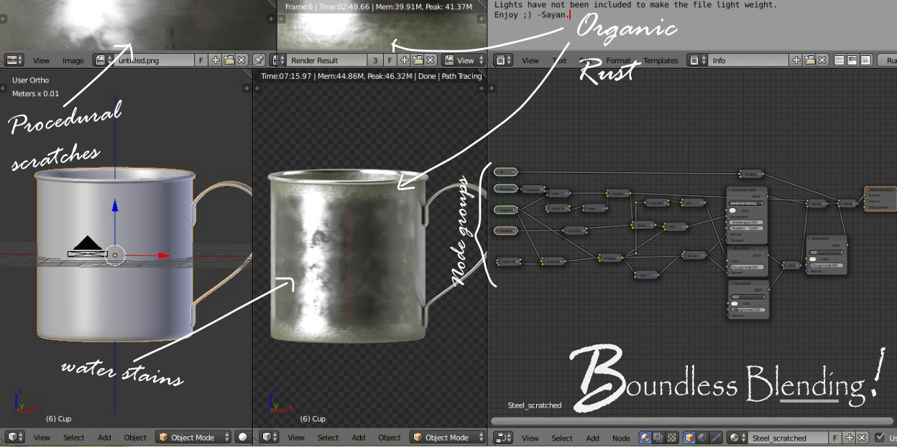Toggle word wrap in text editor
Screen dimensions: 897x447
(852, 60)
